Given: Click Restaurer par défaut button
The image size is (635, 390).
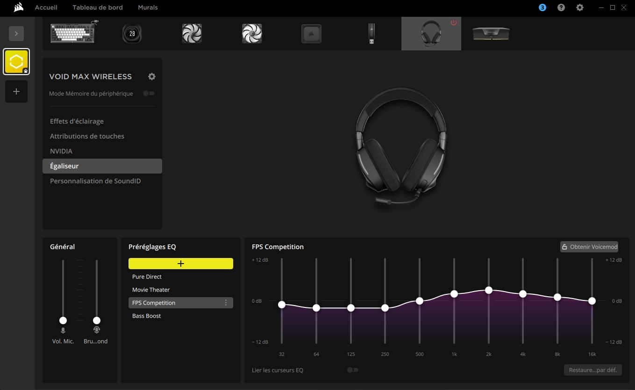Looking at the screenshot, I should pyautogui.click(x=593, y=370).
